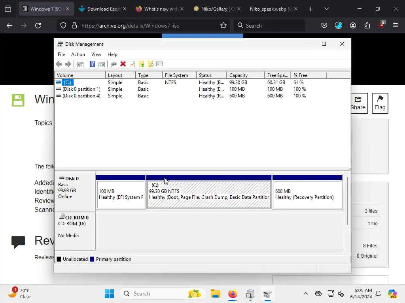Open the Windows Start button
This screenshot has width=405, height=303.
pos(109,294)
